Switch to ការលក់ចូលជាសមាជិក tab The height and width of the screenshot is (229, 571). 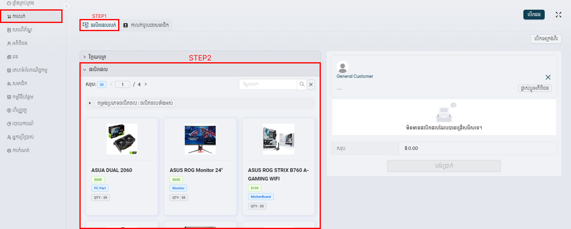[146, 25]
